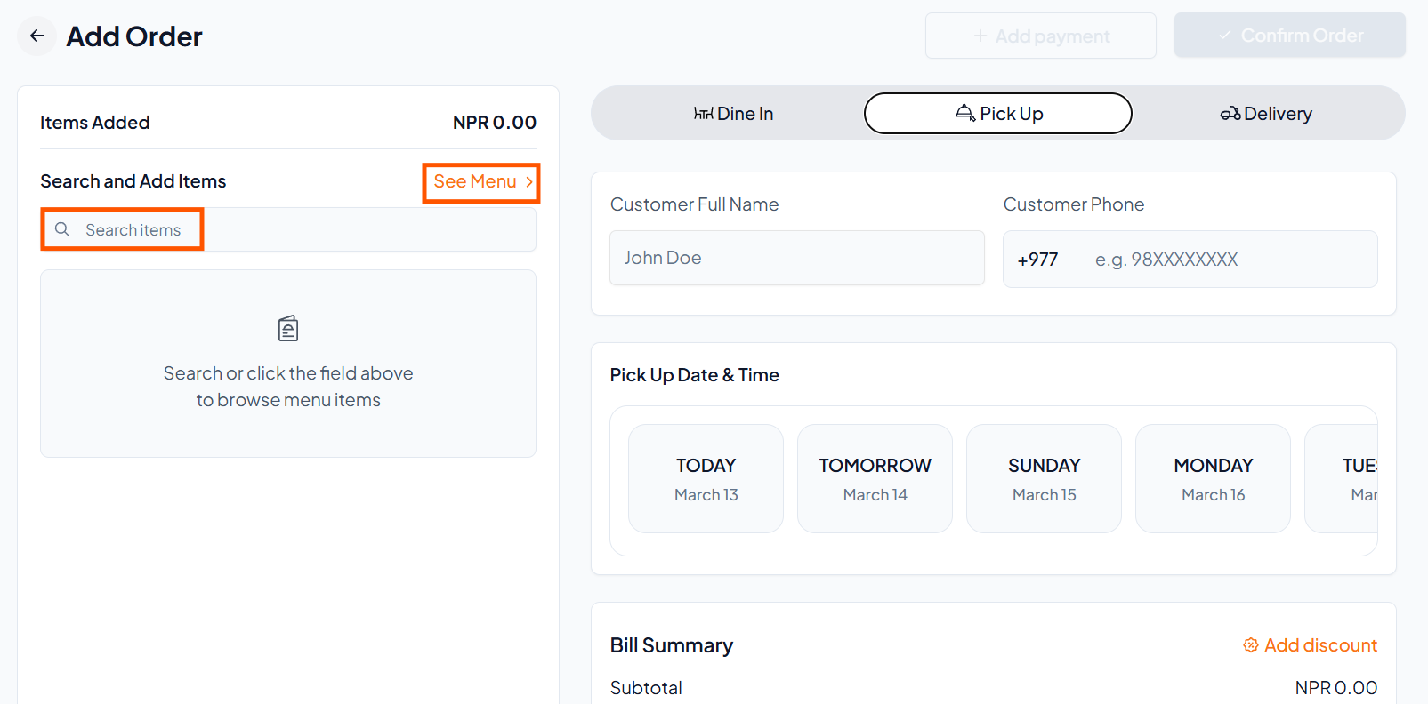
Task: Open the Add discount link
Action: pos(1320,645)
